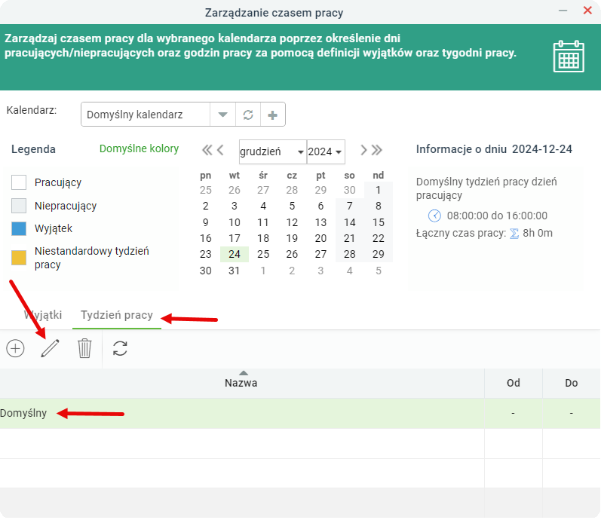Viewport: 601px width, 520px height.
Task: Select highlighted day 24 in calendar
Action: click(235, 254)
